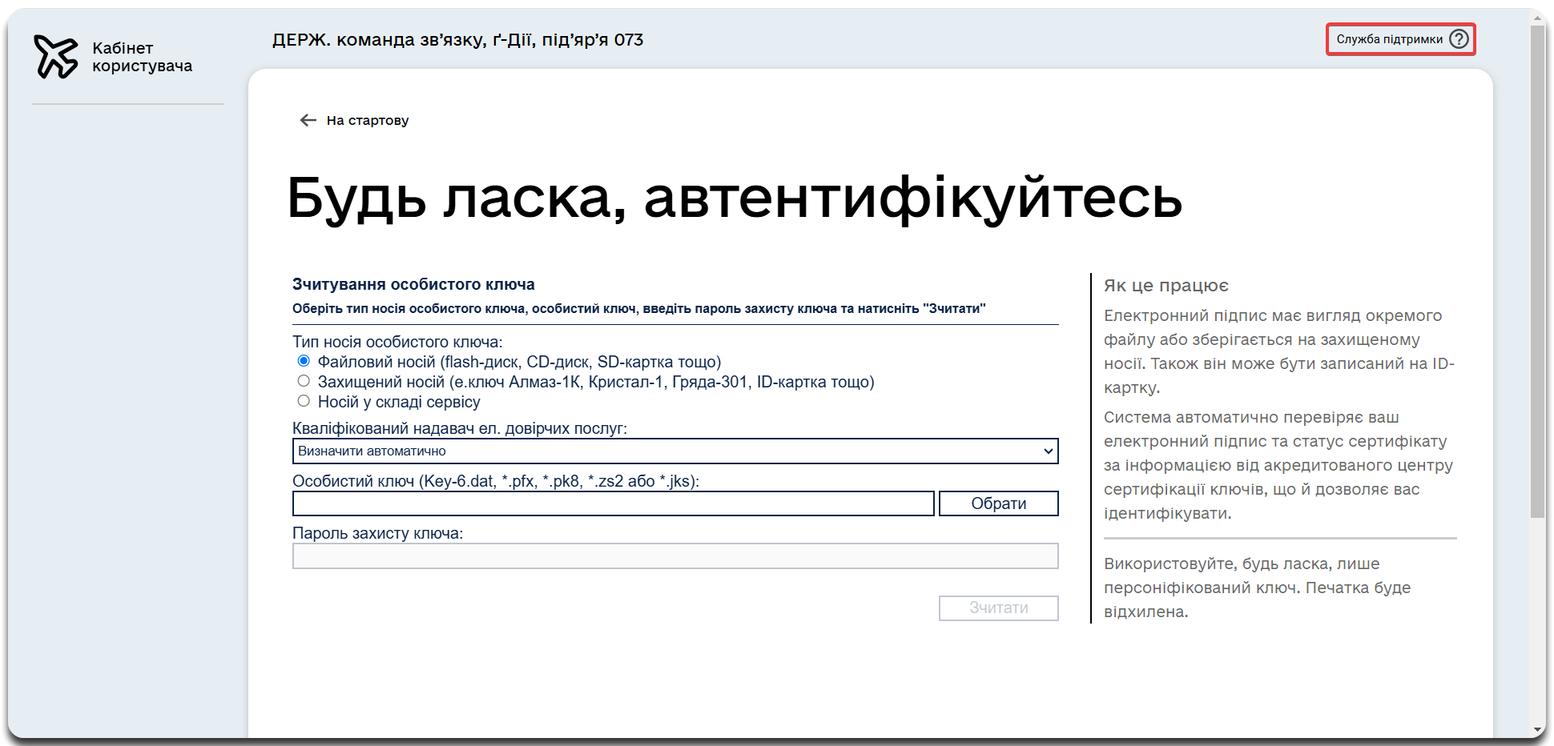Click the page vertical scrollbar thumb
The image size is (1554, 746).
pos(1538,272)
